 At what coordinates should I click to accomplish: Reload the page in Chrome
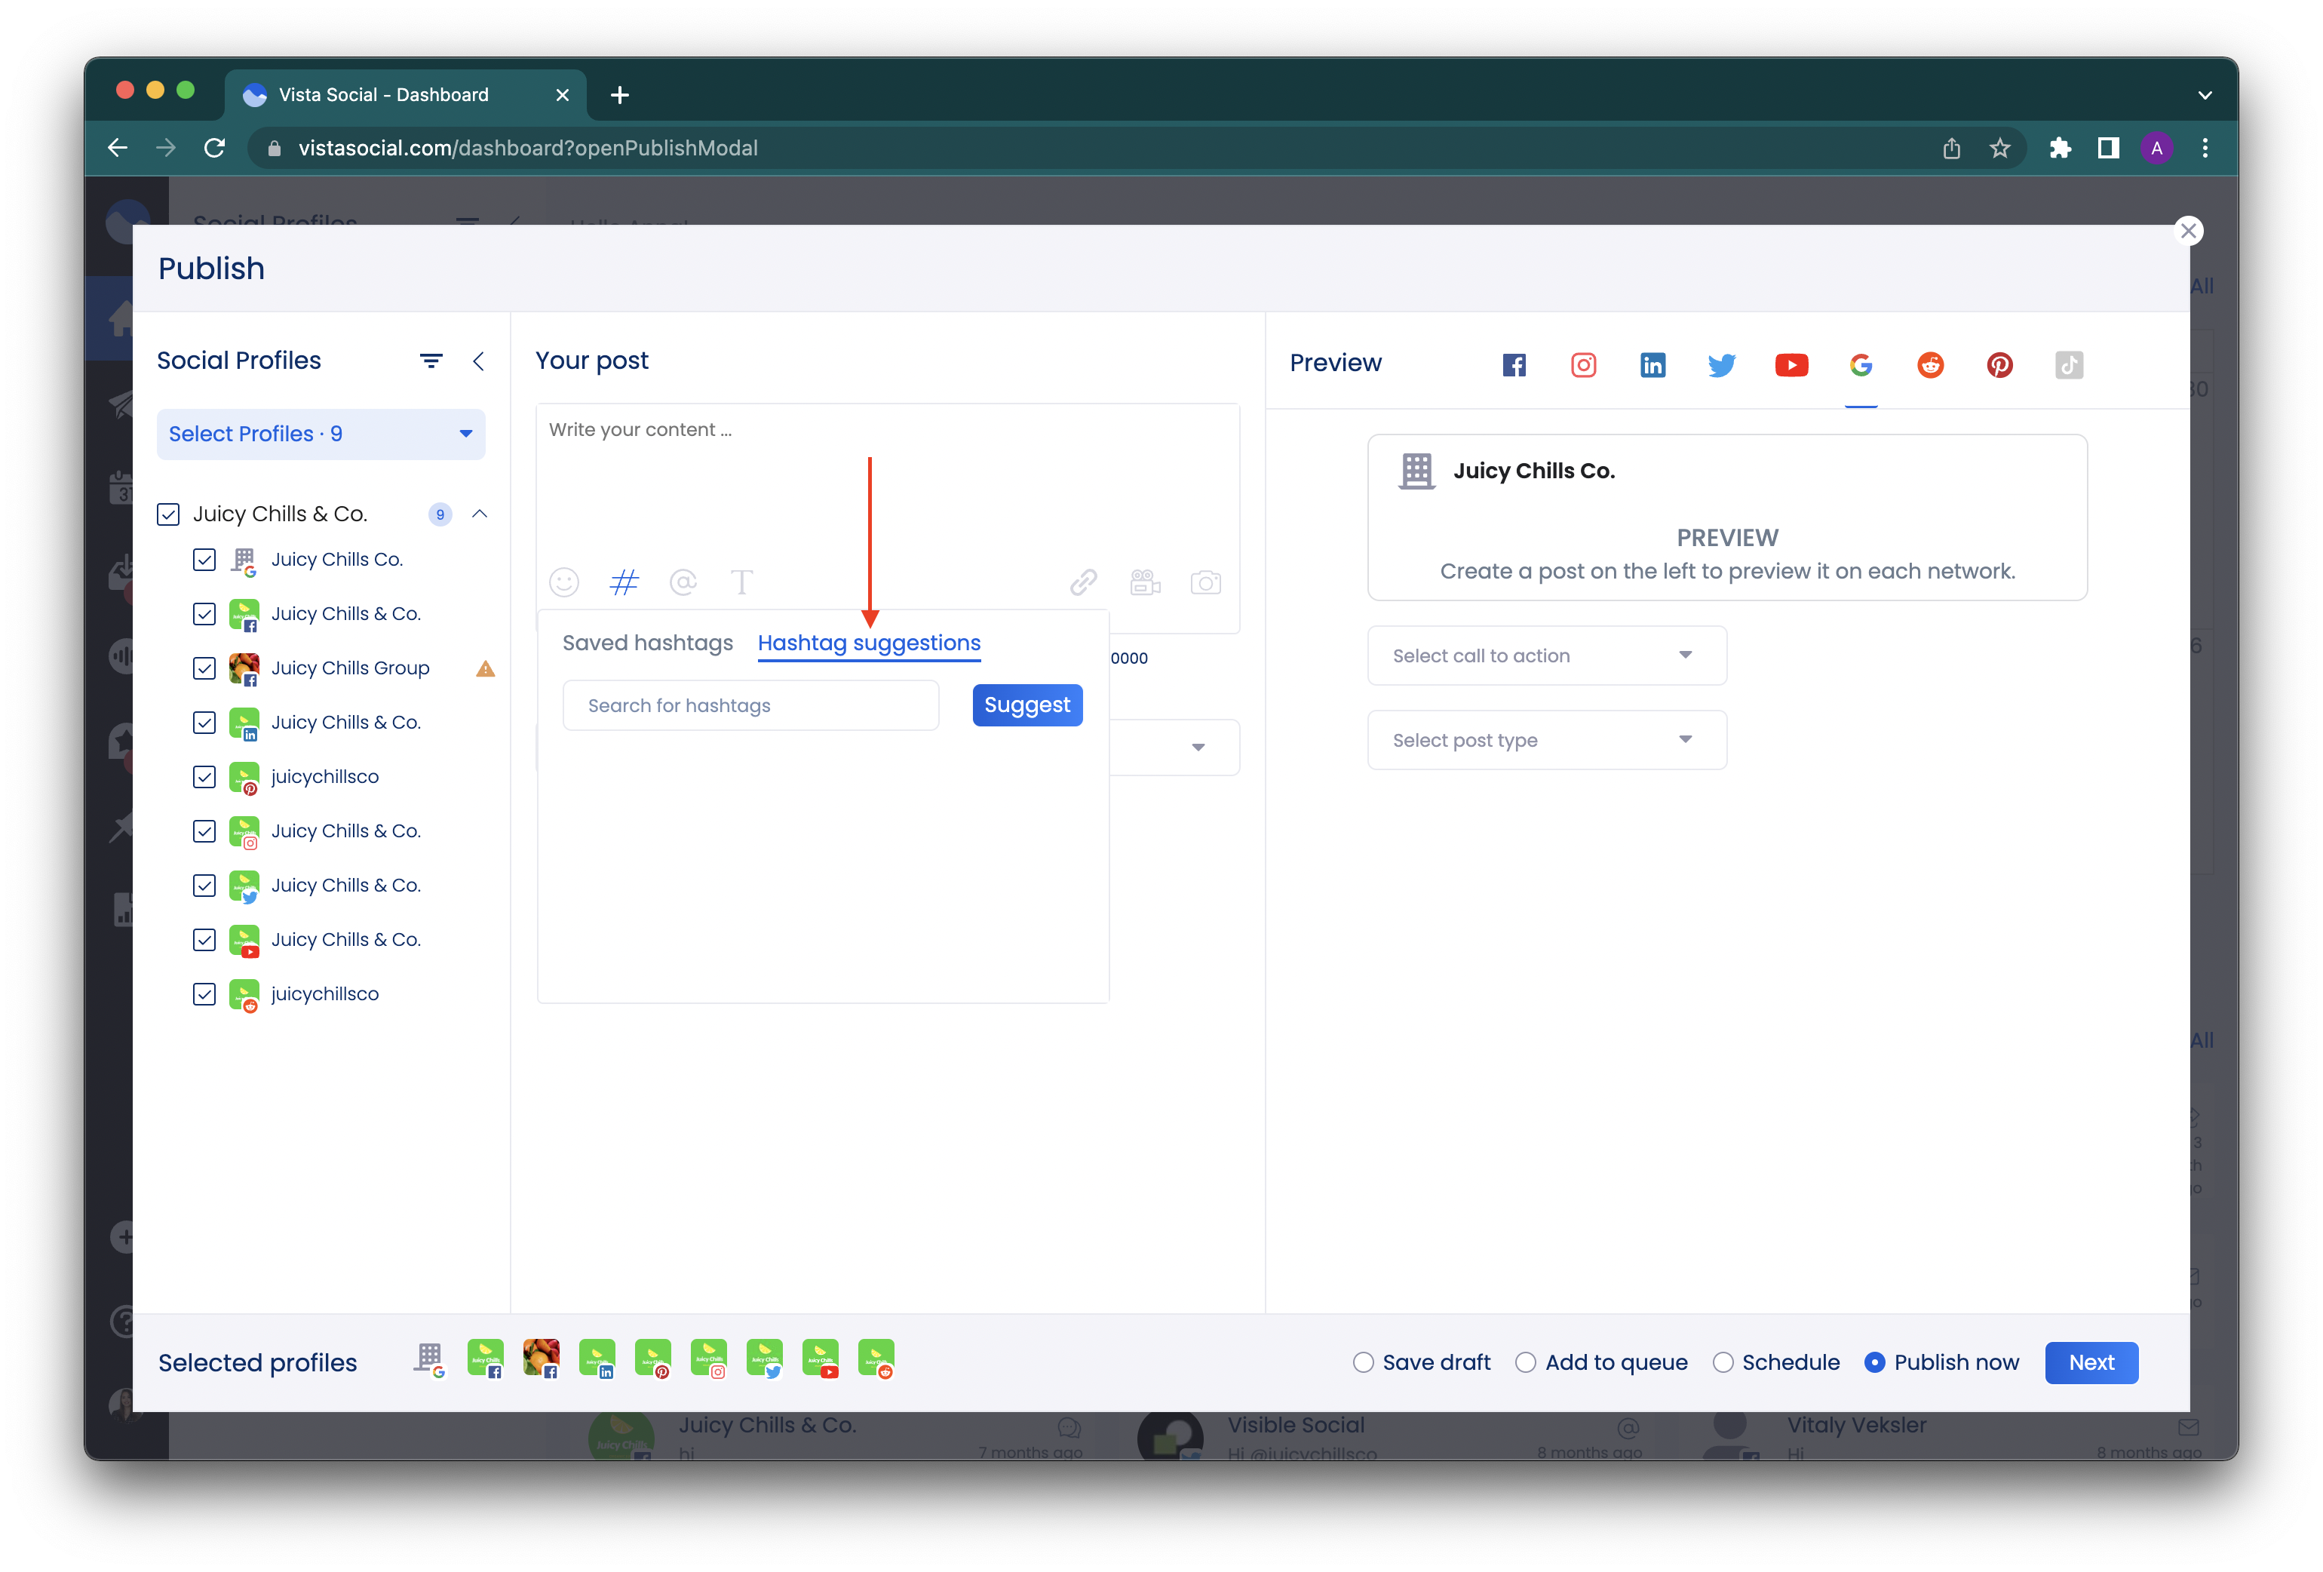[x=214, y=148]
